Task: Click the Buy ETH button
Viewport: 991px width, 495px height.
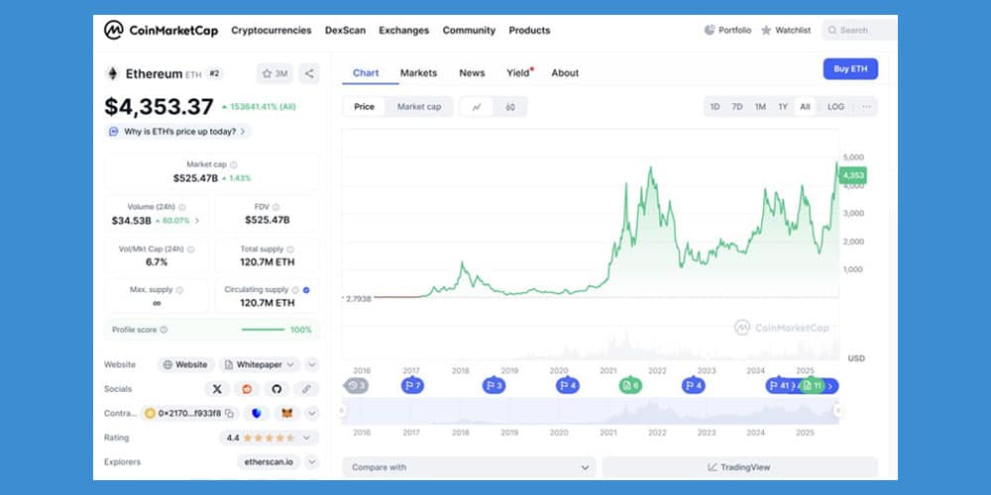Action: click(849, 69)
